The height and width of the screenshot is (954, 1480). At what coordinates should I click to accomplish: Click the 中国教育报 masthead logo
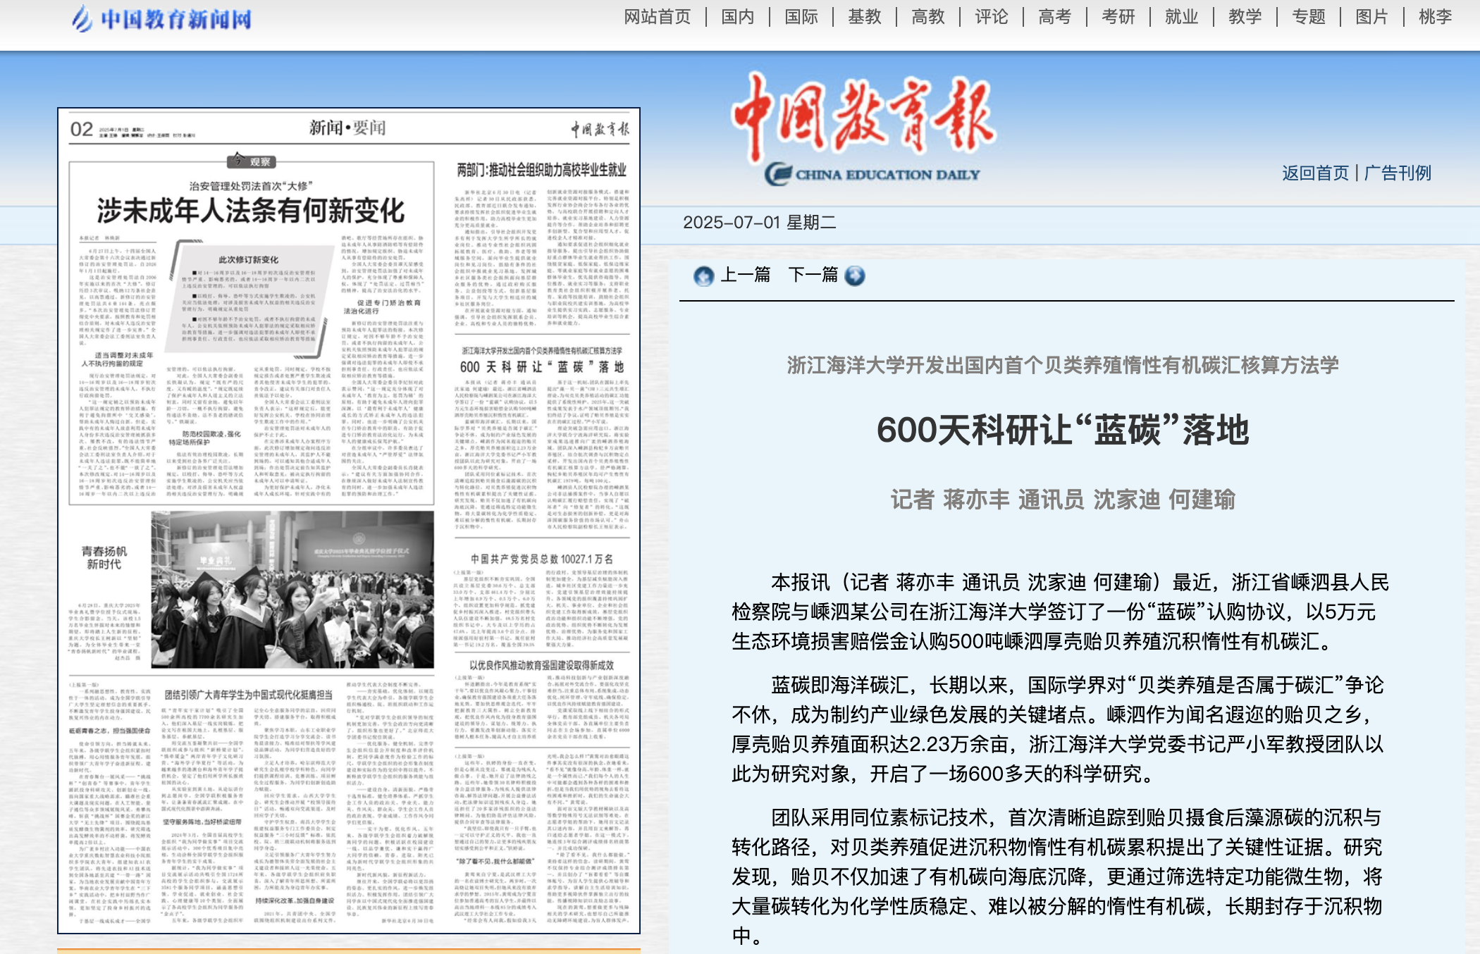point(863,129)
